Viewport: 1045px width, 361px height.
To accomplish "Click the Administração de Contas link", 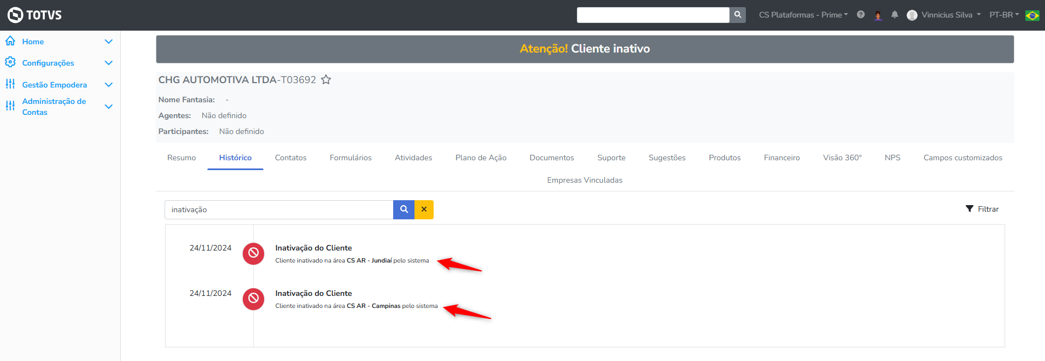I will pos(54,107).
